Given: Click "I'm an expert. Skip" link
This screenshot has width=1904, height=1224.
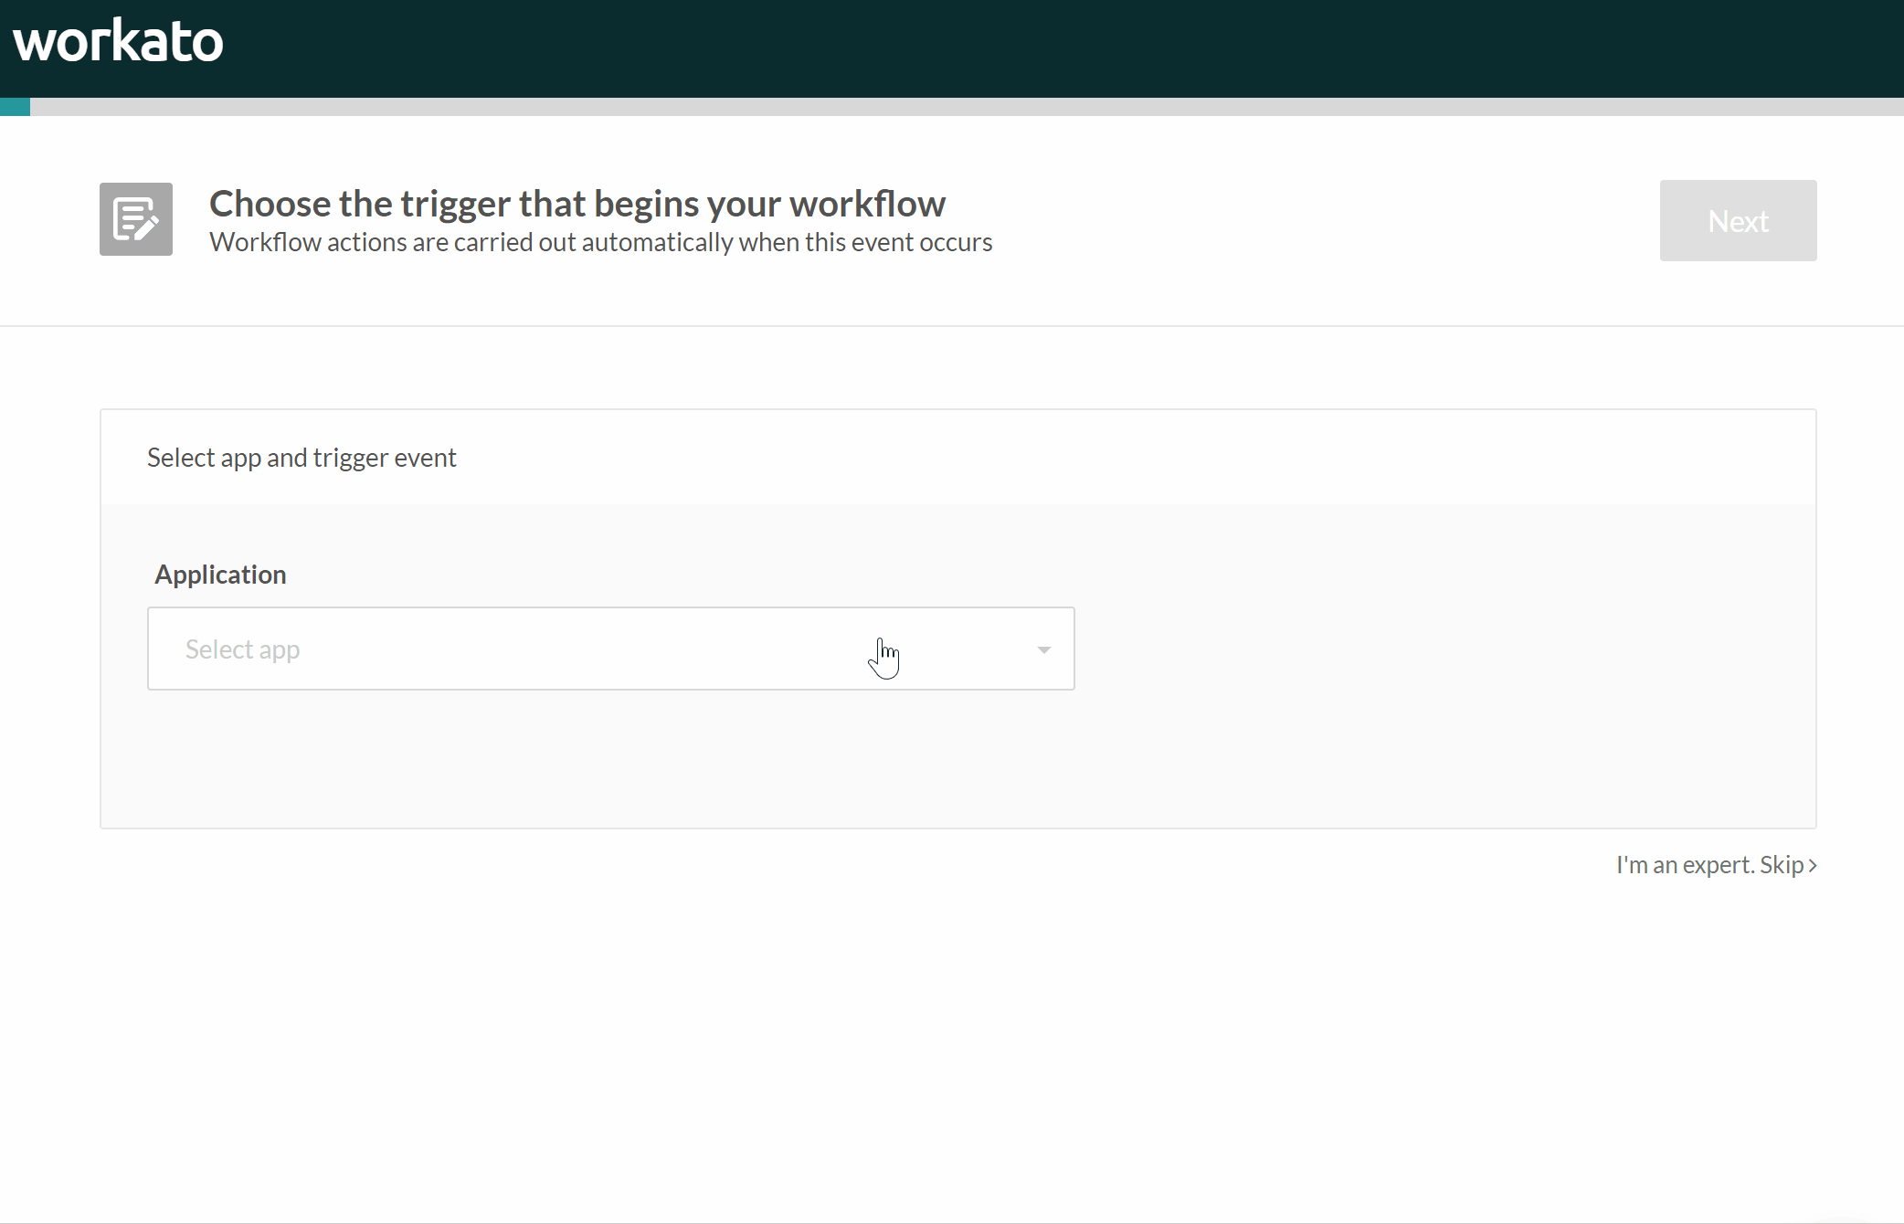Looking at the screenshot, I should [x=1708, y=864].
